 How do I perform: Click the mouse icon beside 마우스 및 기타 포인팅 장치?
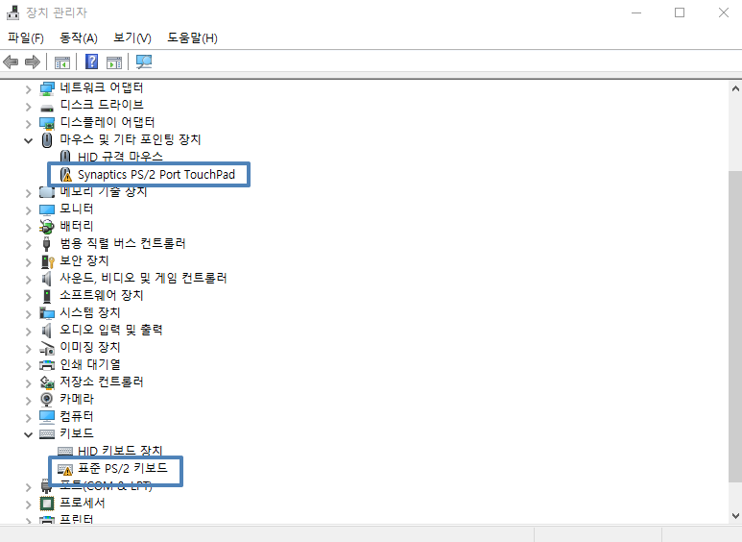point(47,139)
